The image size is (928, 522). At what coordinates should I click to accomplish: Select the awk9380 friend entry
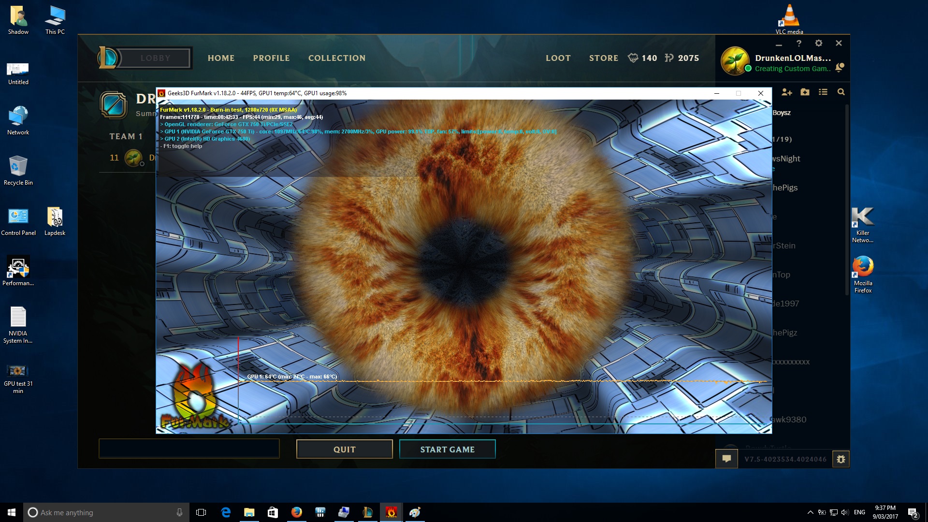click(789, 420)
